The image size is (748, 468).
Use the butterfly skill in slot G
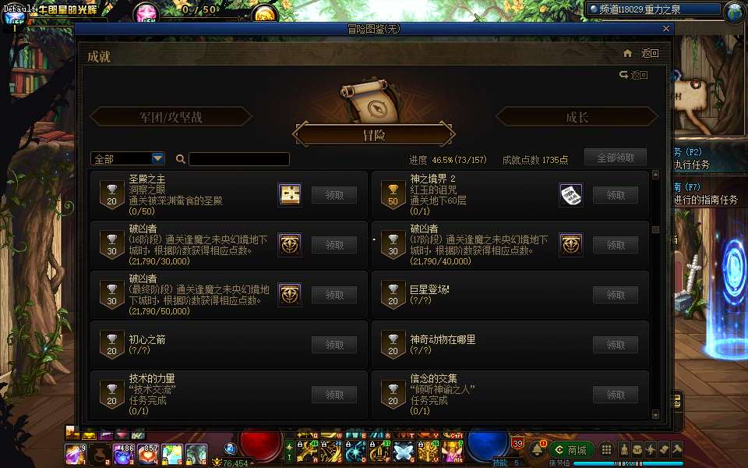coord(404,452)
